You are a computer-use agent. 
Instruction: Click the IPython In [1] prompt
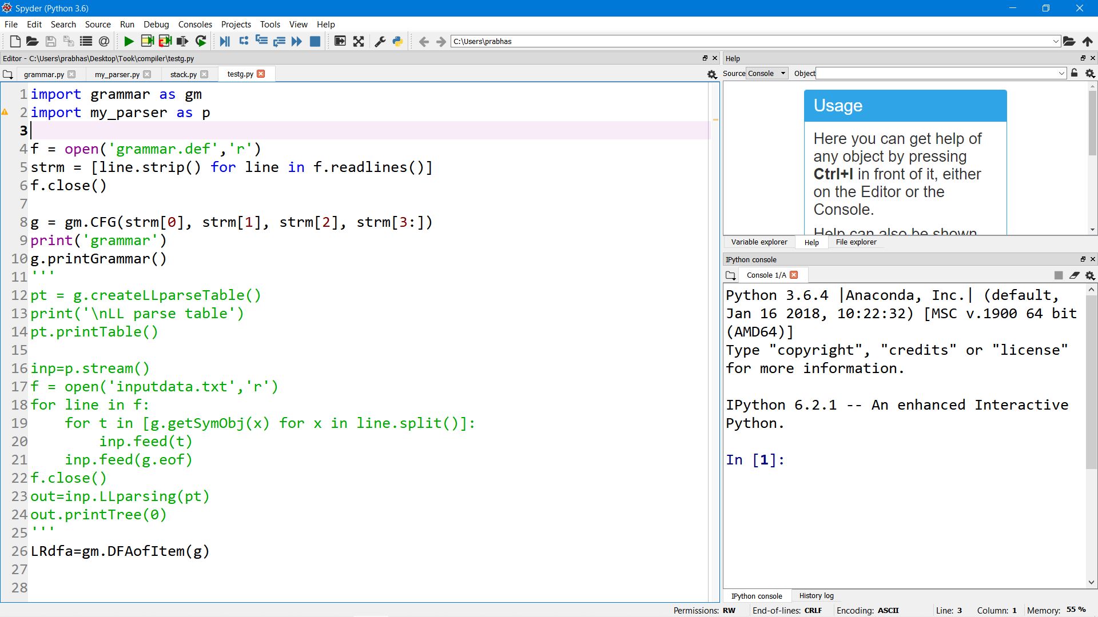coord(755,460)
